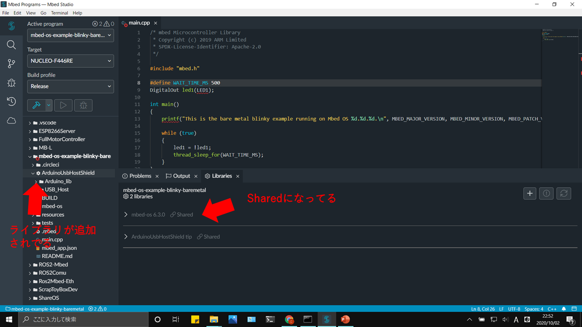Refresh libraries using the refresh icon
This screenshot has height=327, width=582.
(x=563, y=193)
